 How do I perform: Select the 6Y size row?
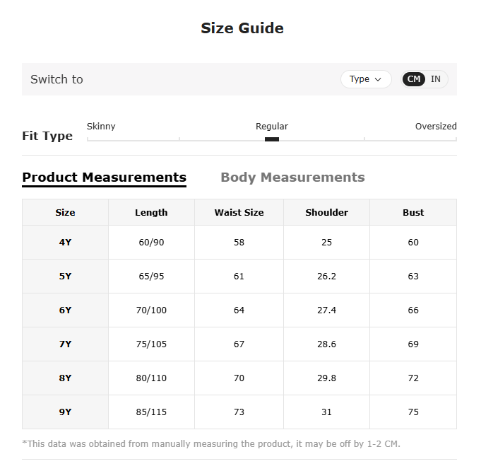point(239,310)
